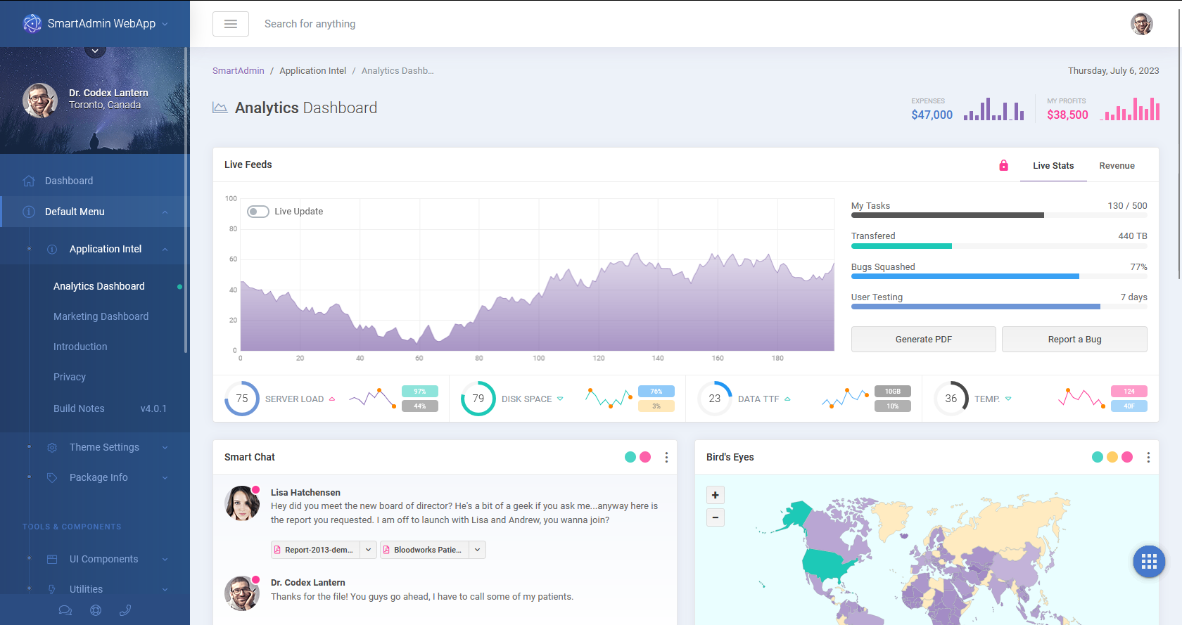
Task: Expand the SmartAdmin WebApp title dropdown
Action: (x=165, y=24)
